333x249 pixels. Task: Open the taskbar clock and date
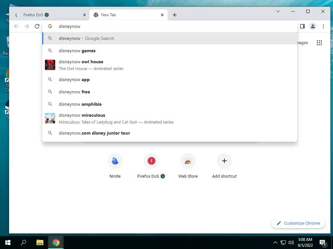coord(305,243)
